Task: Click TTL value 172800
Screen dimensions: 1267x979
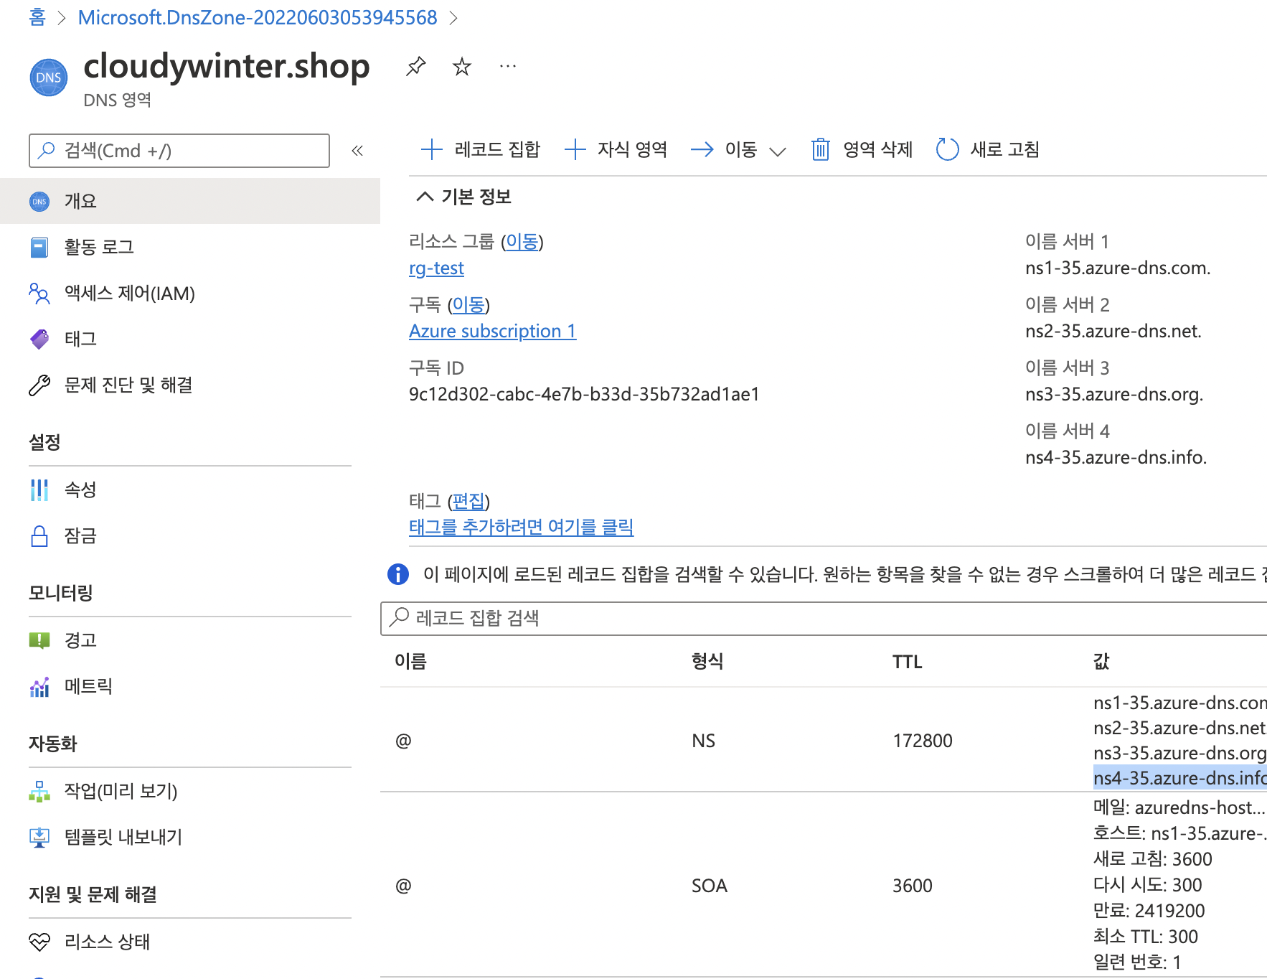Action: (922, 741)
